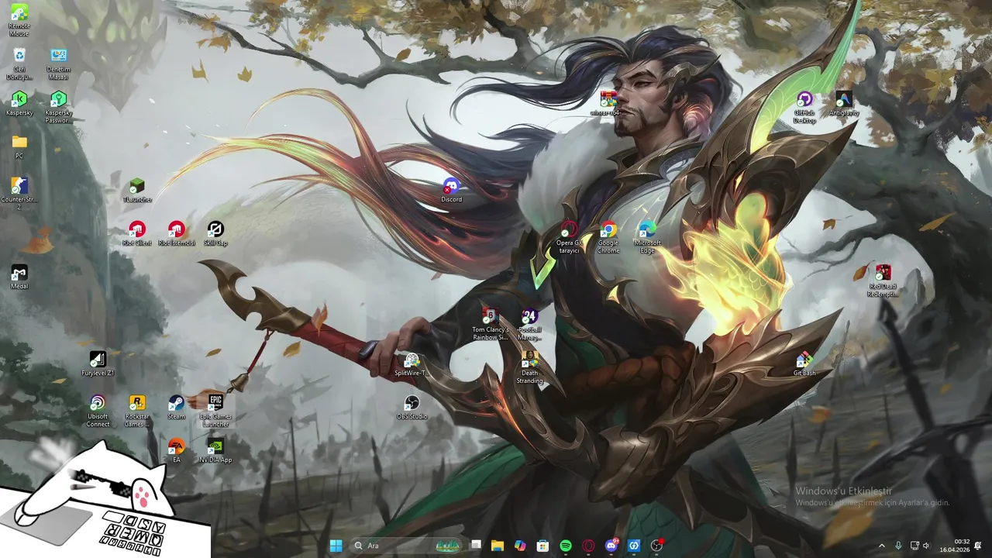Select the OBS Studio desktop shortcut
Viewport: 992px width, 558px height.
(x=412, y=407)
